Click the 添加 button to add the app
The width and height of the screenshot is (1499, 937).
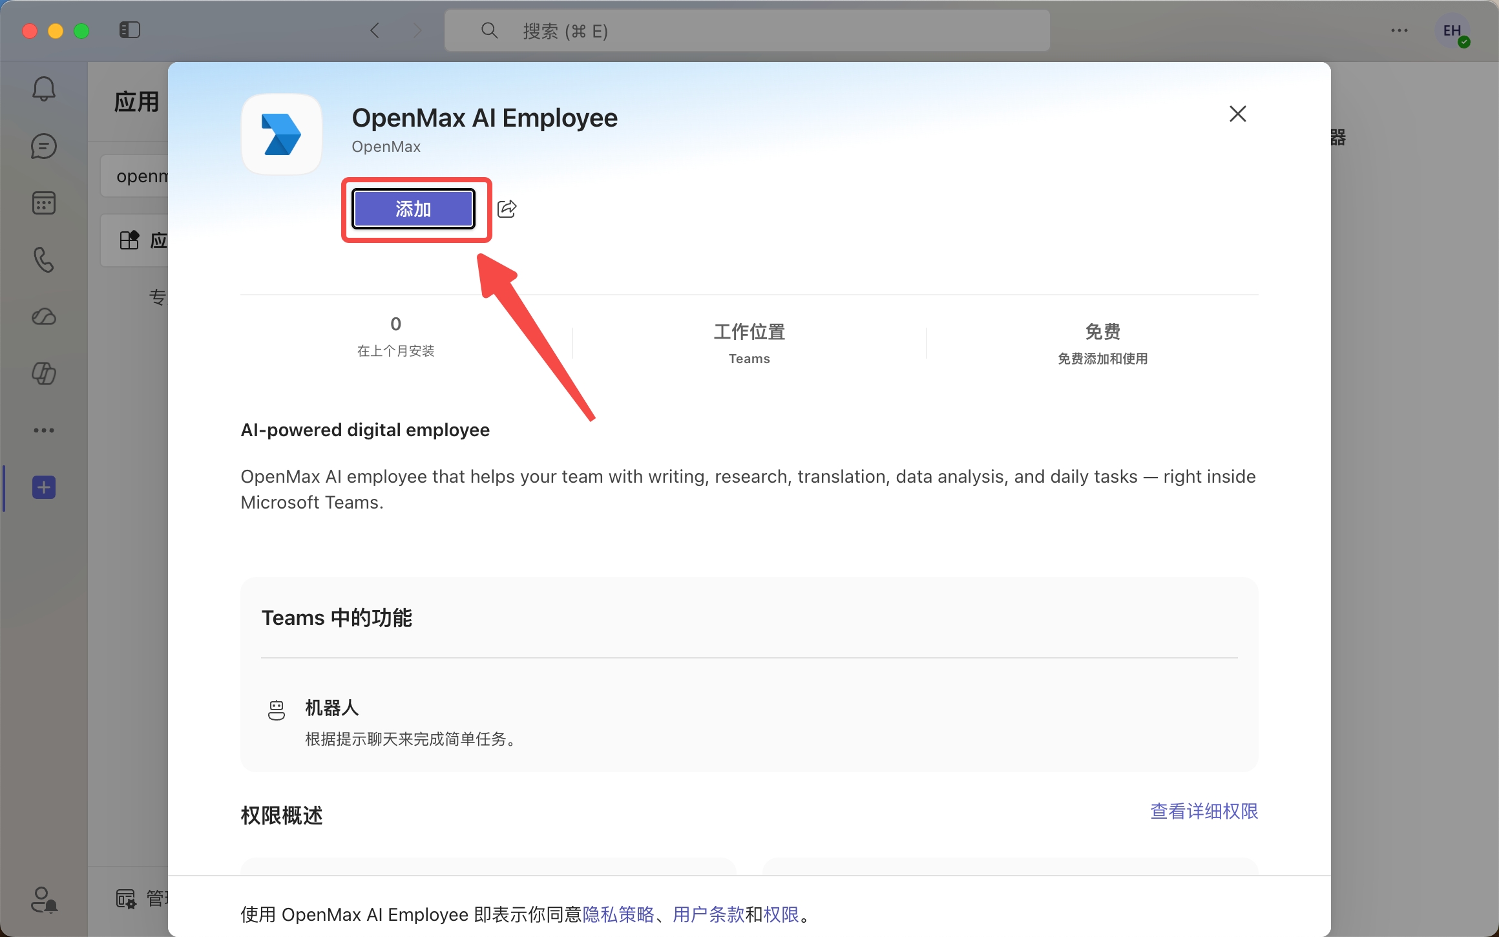pyautogui.click(x=414, y=209)
